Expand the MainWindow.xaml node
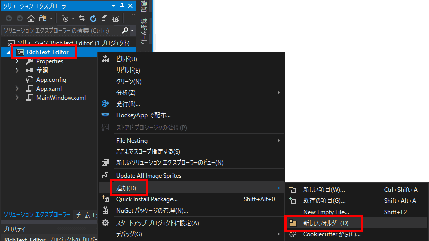429x241 pixels. (17, 97)
